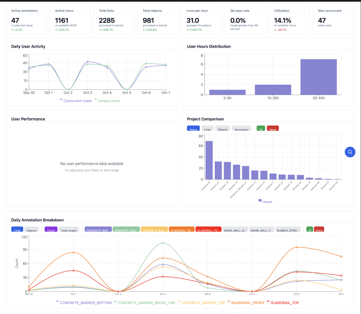Click GUARDRAIL_TOP legend entry below breakdown chart
Screen dimensions: 361x314
coord(283,303)
